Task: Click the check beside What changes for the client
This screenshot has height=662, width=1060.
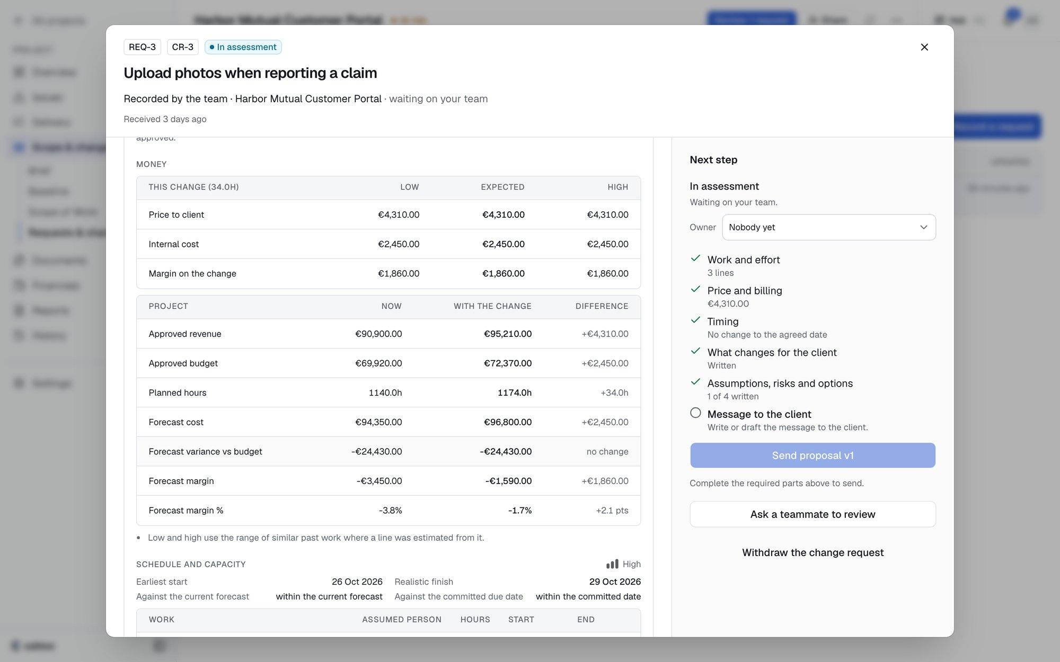Action: [x=695, y=351]
